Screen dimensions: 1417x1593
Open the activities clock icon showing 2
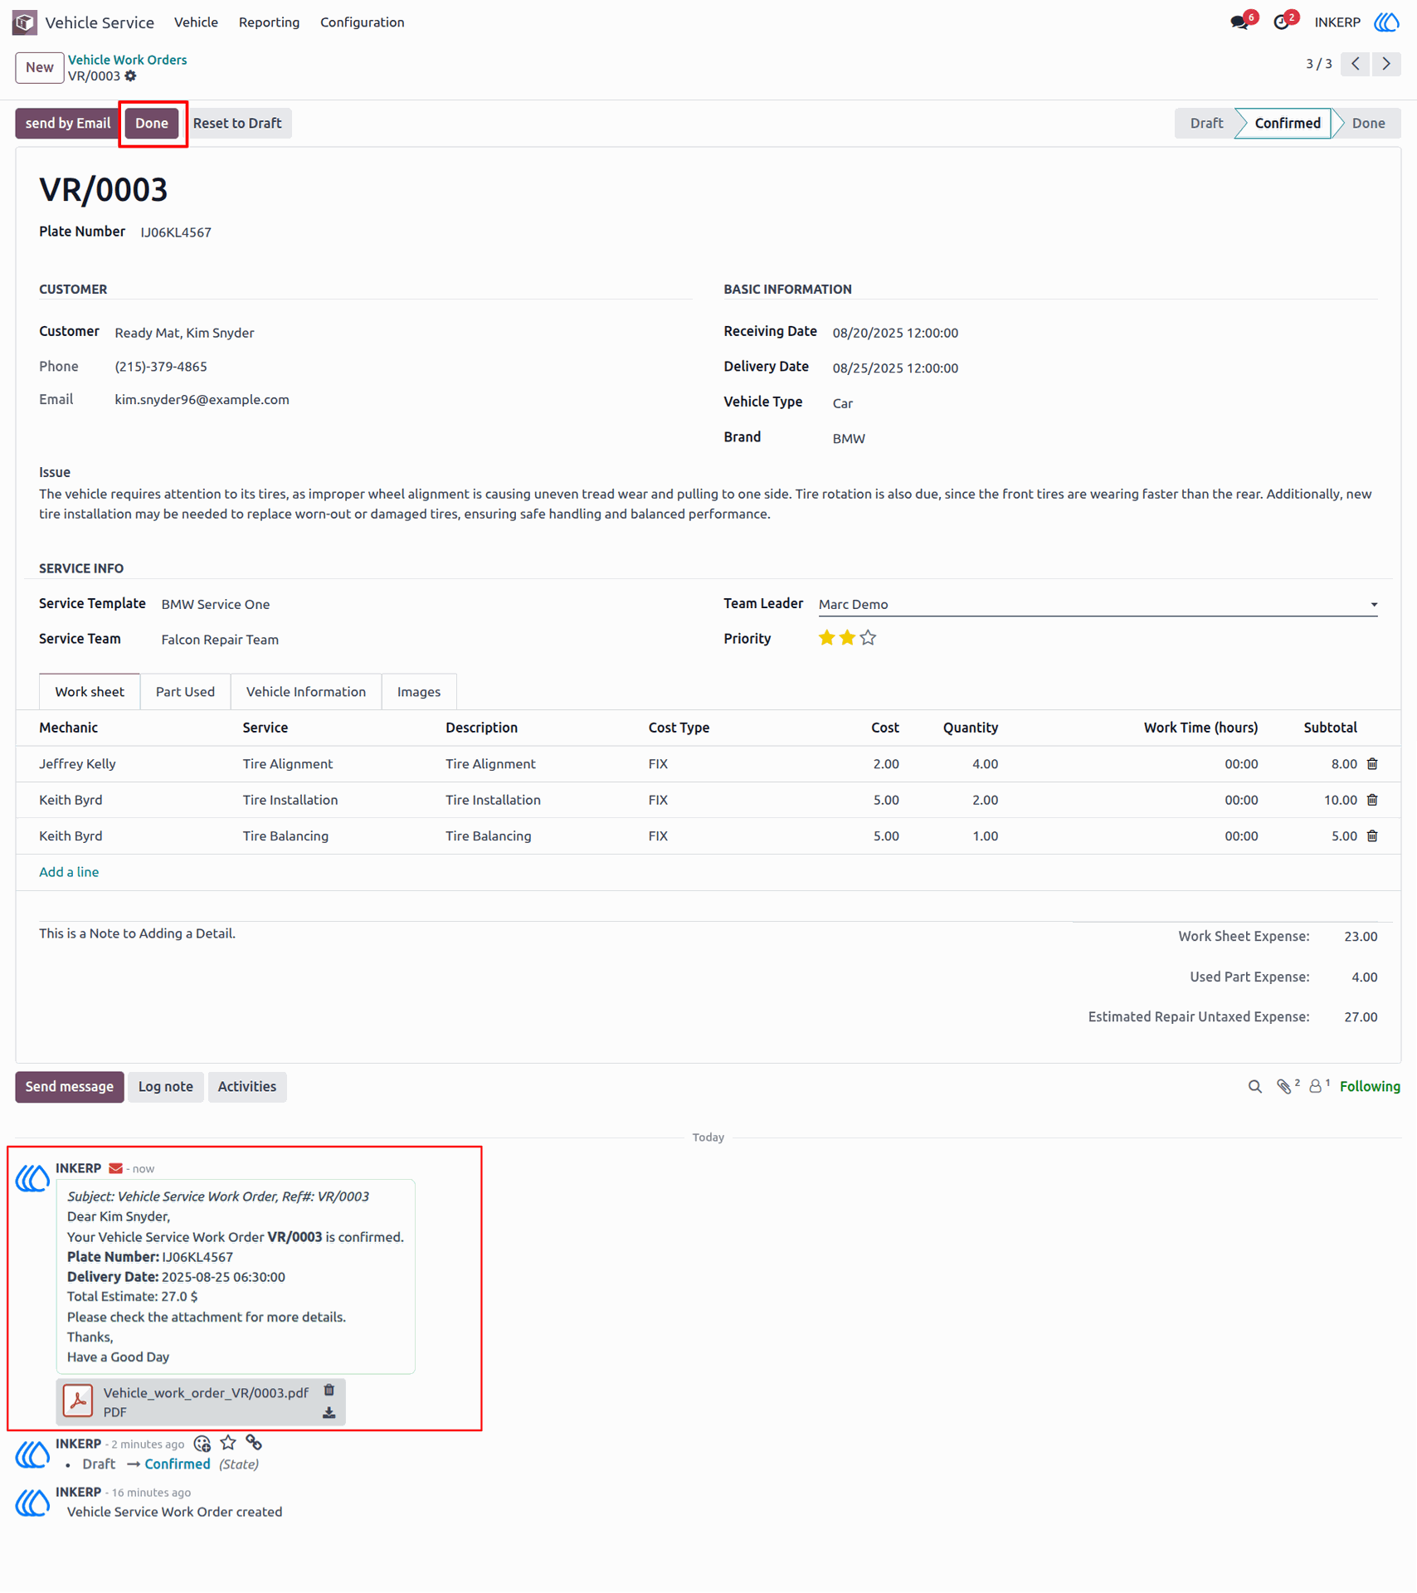tap(1283, 22)
